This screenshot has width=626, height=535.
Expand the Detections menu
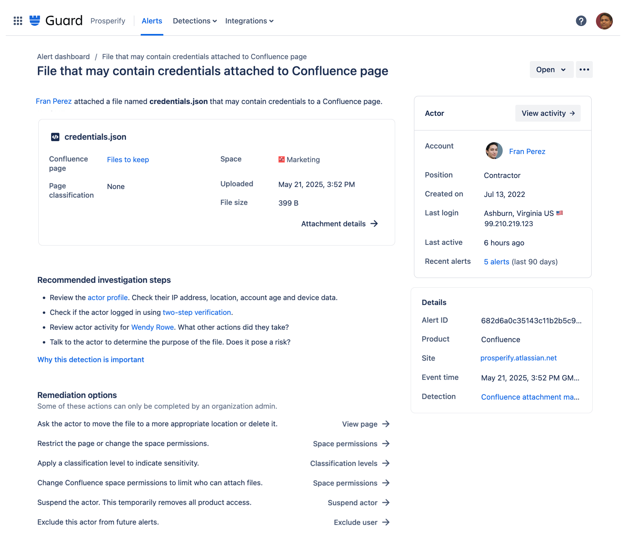point(194,21)
